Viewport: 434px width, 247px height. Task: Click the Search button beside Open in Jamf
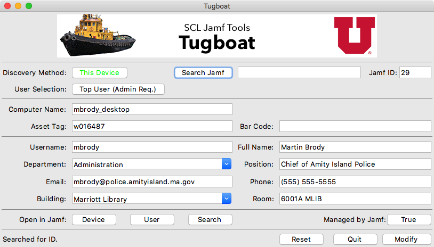pyautogui.click(x=210, y=220)
